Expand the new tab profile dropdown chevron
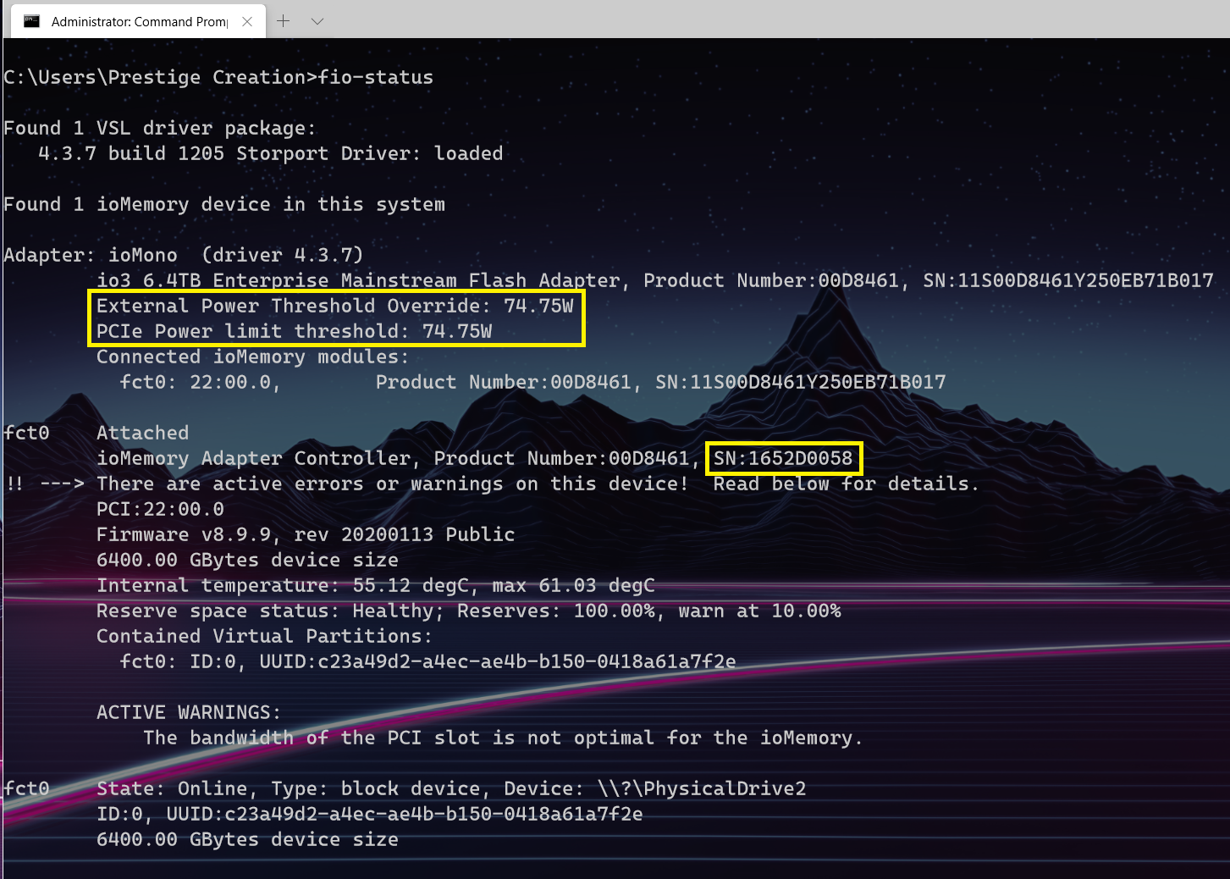This screenshot has width=1230, height=879. point(317,21)
